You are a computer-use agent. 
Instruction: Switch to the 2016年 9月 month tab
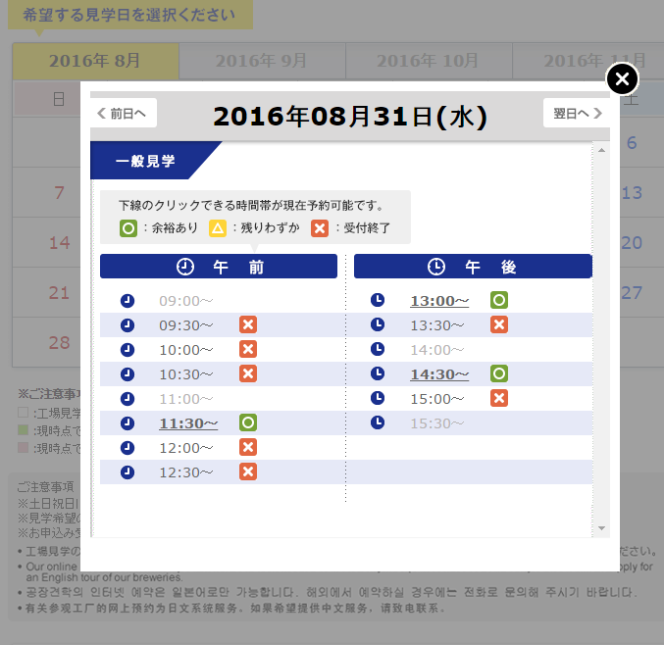point(262,61)
